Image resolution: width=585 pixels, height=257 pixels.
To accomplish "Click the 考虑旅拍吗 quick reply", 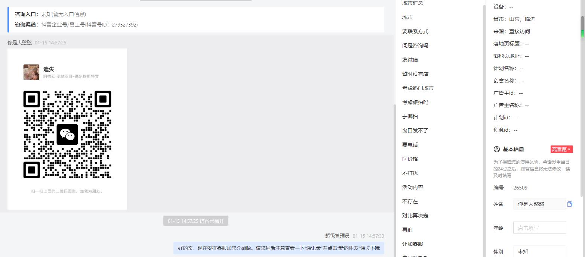I will point(415,102).
